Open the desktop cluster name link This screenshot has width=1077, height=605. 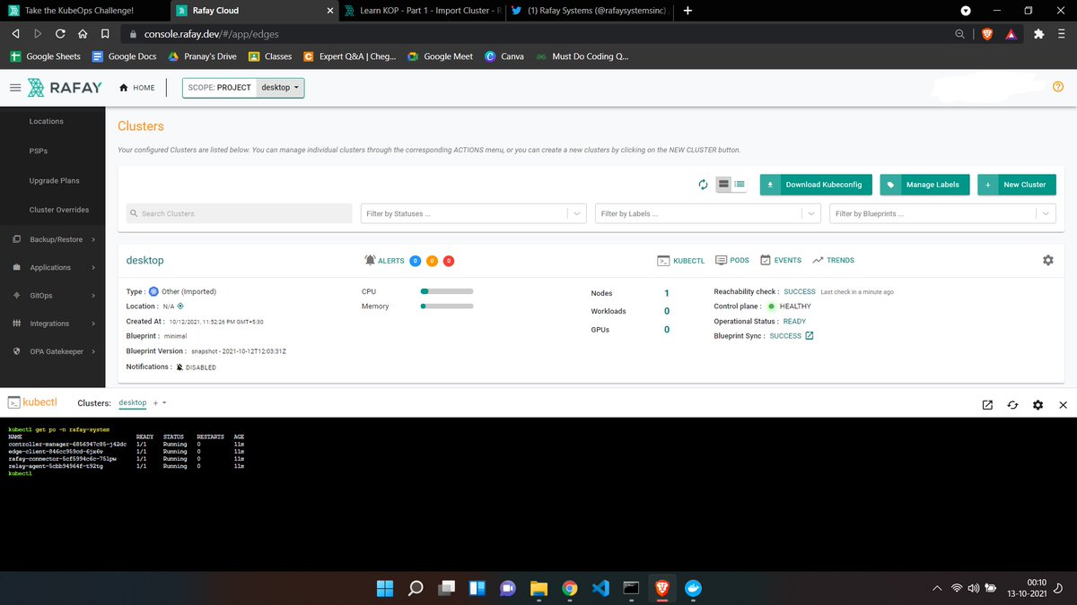pos(144,260)
